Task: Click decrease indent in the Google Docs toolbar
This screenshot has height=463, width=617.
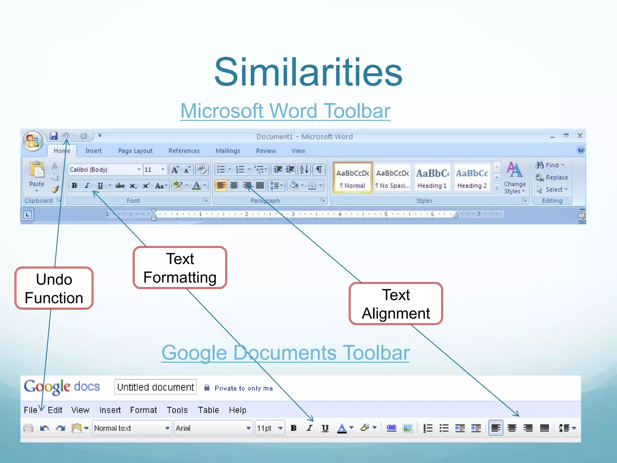Action: (460, 428)
